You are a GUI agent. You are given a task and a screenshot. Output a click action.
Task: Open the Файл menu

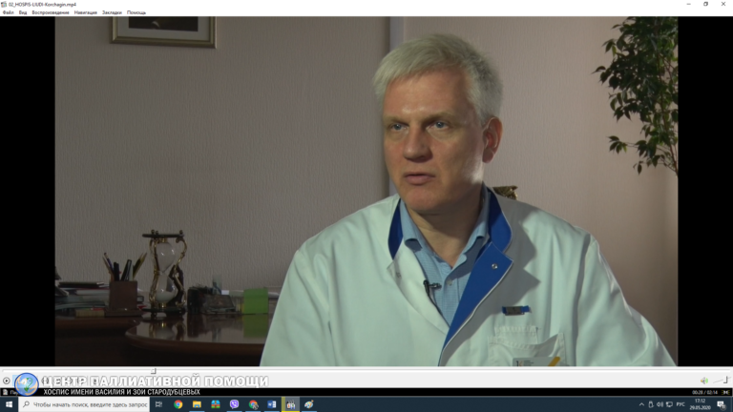point(9,12)
